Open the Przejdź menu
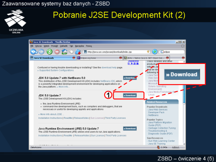The width and height of the screenshot is (216, 162). (54, 46)
